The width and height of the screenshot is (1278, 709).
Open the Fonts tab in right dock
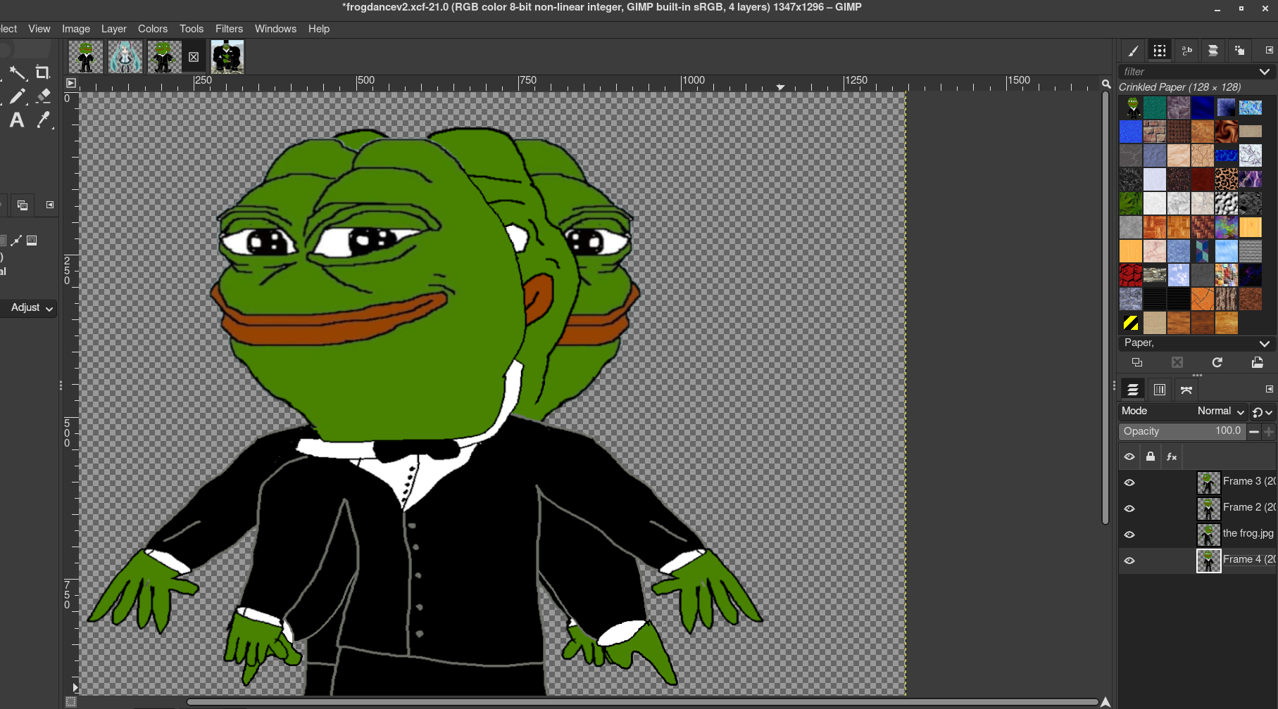1186,51
